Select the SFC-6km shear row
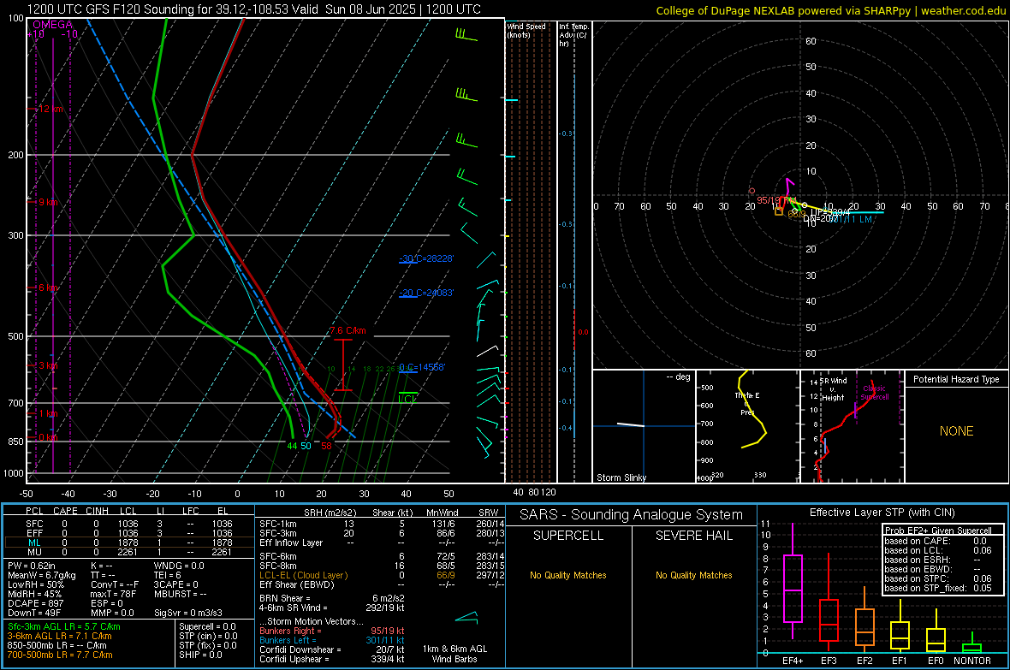 382,556
